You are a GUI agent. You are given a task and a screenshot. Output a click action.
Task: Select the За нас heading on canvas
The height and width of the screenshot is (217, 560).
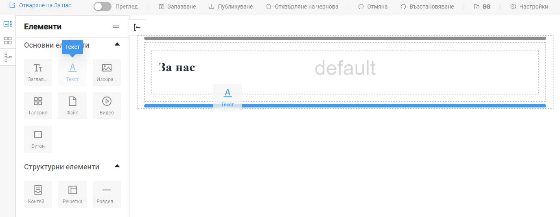tap(177, 68)
